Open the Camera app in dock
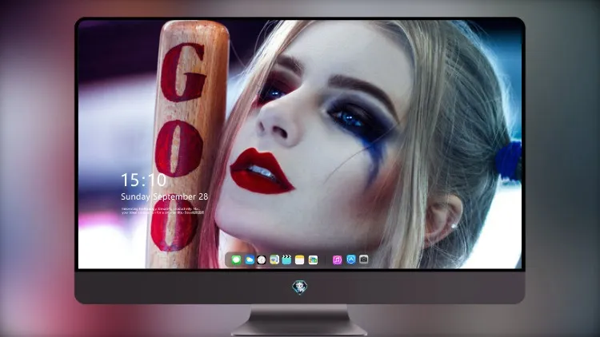Viewport: 600px width, 337px height. click(363, 260)
